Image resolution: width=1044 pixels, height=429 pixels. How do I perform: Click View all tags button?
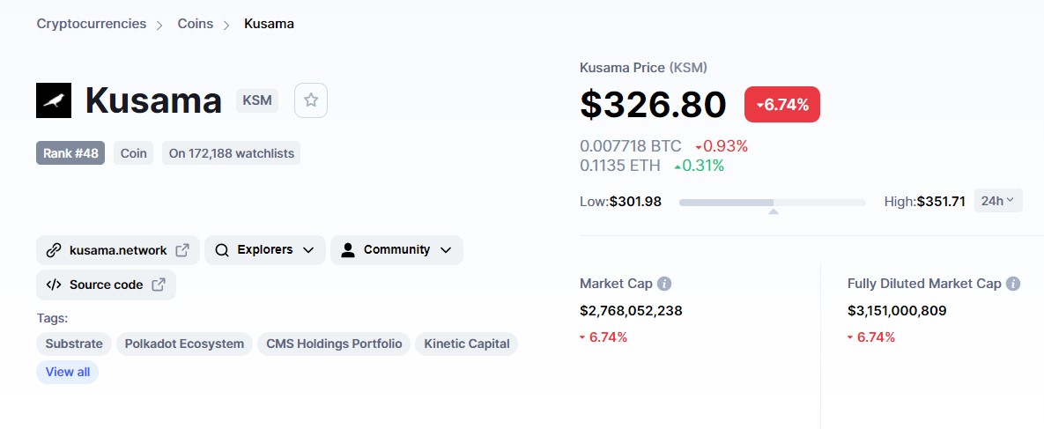coord(68,372)
